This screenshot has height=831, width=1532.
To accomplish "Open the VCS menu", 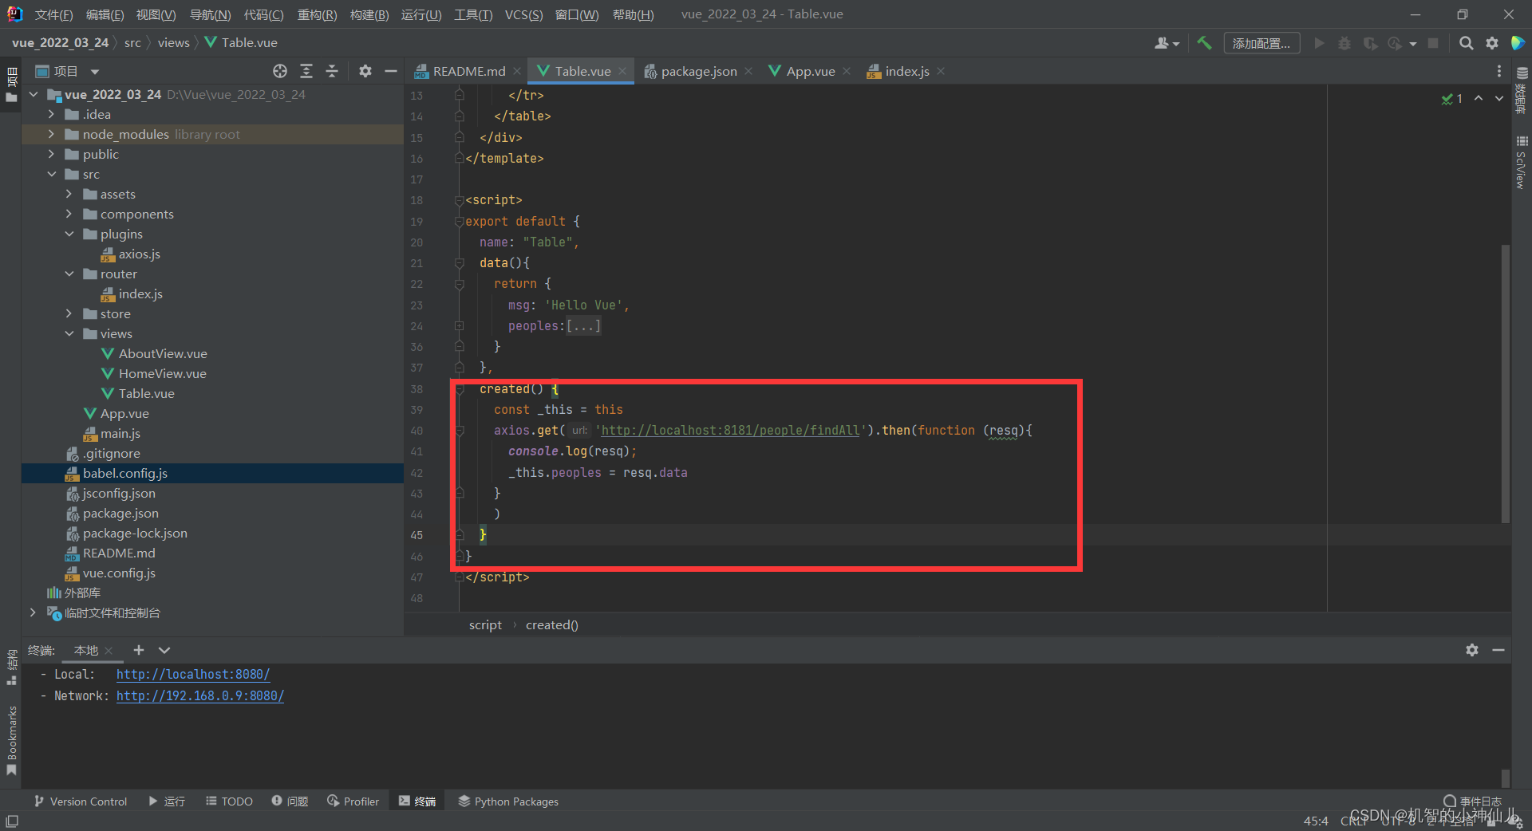I will click(523, 14).
